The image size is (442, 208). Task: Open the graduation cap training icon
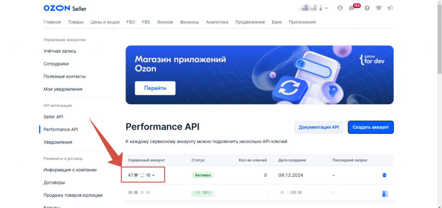pos(379,8)
